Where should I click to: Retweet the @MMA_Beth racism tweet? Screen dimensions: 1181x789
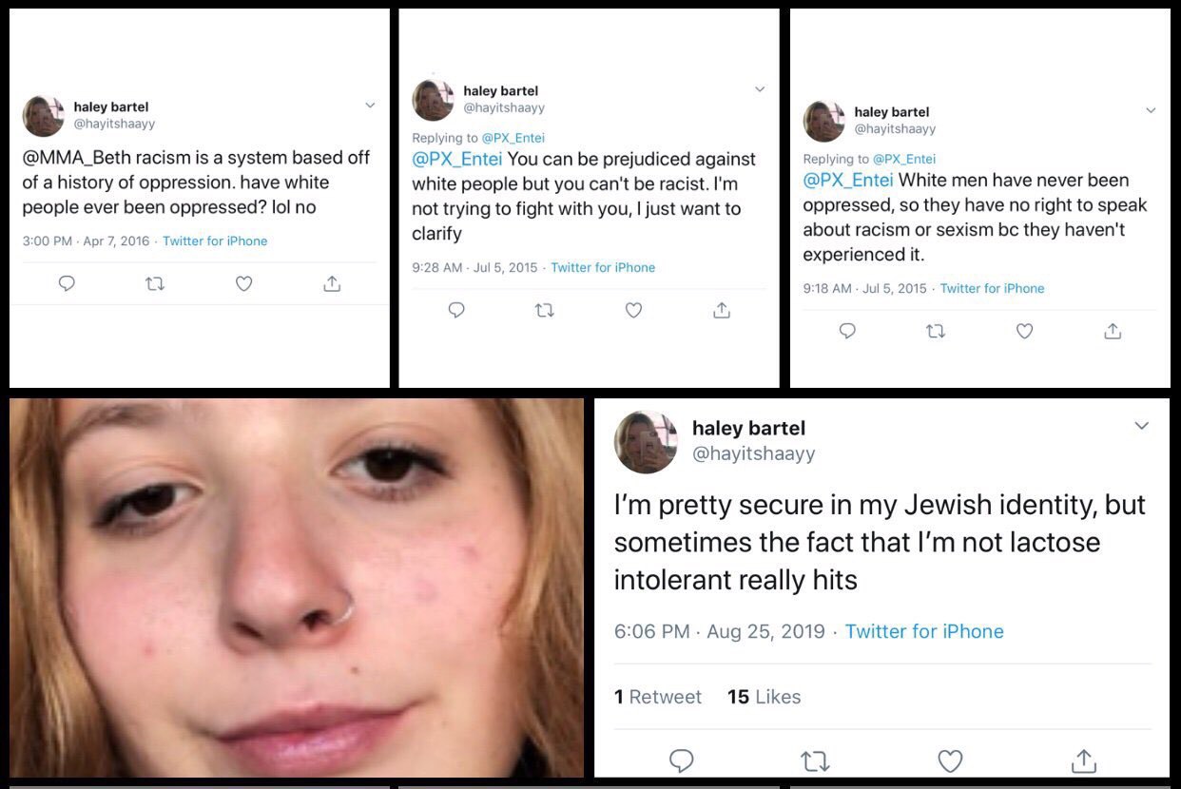(155, 283)
